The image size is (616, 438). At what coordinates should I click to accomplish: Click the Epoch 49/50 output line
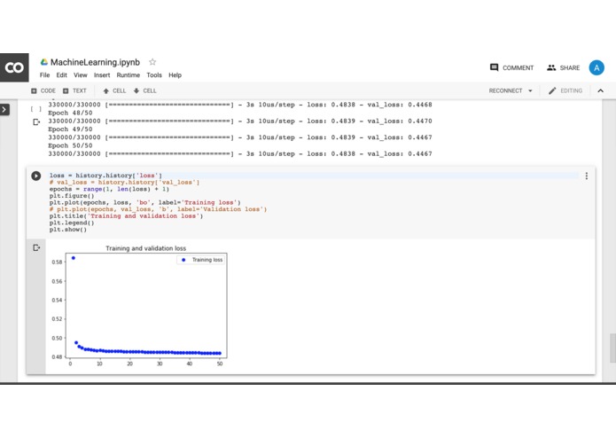click(70, 129)
